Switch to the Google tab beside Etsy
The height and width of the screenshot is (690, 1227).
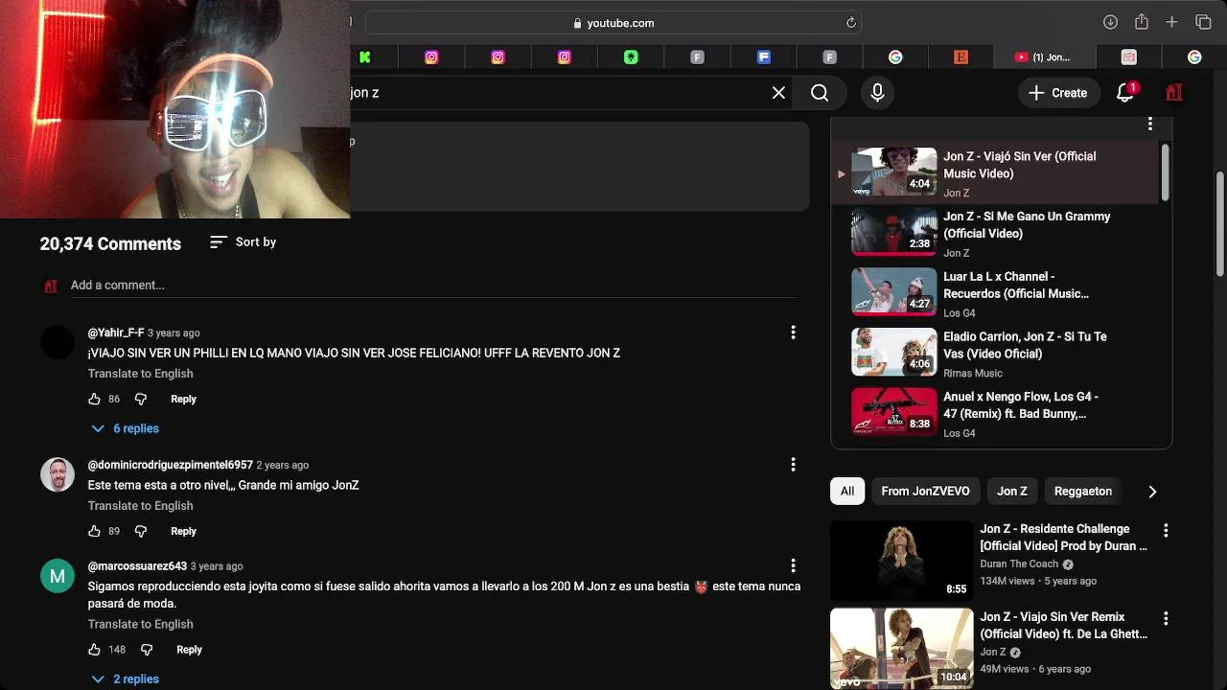(x=895, y=57)
